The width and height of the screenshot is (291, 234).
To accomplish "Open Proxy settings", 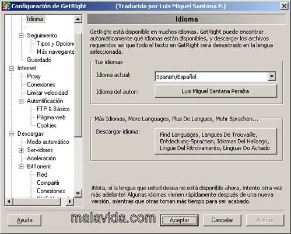I will click(34, 77).
